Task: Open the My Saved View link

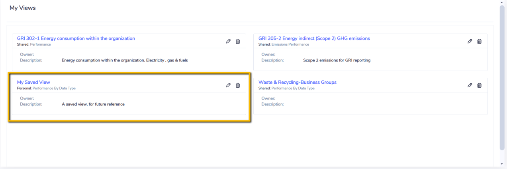Action: [x=33, y=82]
